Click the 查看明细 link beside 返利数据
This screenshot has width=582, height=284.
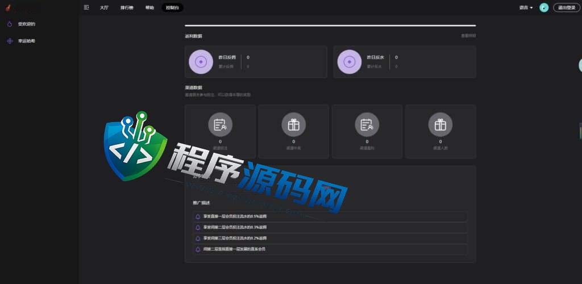coord(468,36)
